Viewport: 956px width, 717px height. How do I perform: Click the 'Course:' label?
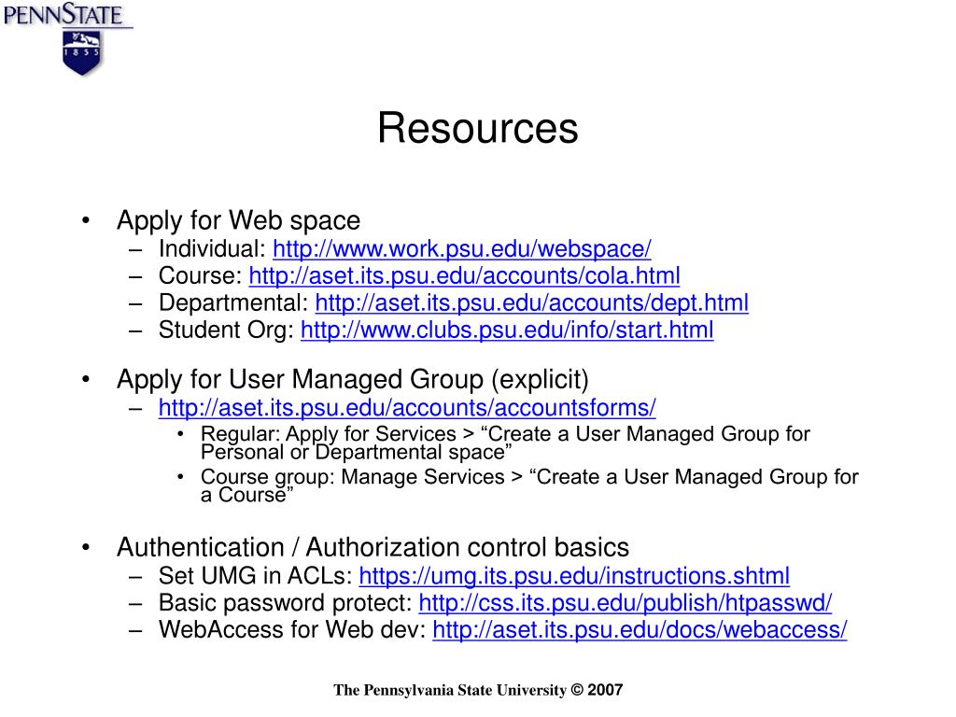(201, 275)
